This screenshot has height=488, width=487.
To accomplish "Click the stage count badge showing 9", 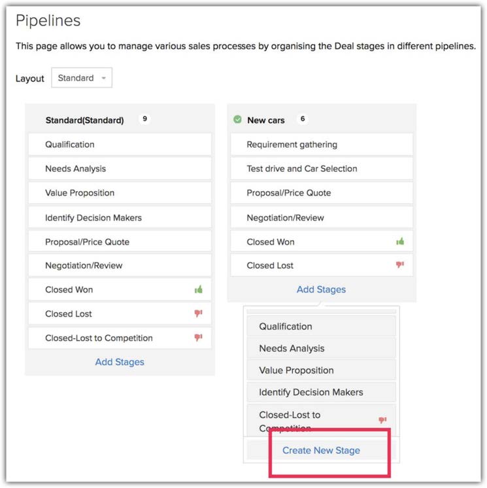I will pyautogui.click(x=144, y=120).
